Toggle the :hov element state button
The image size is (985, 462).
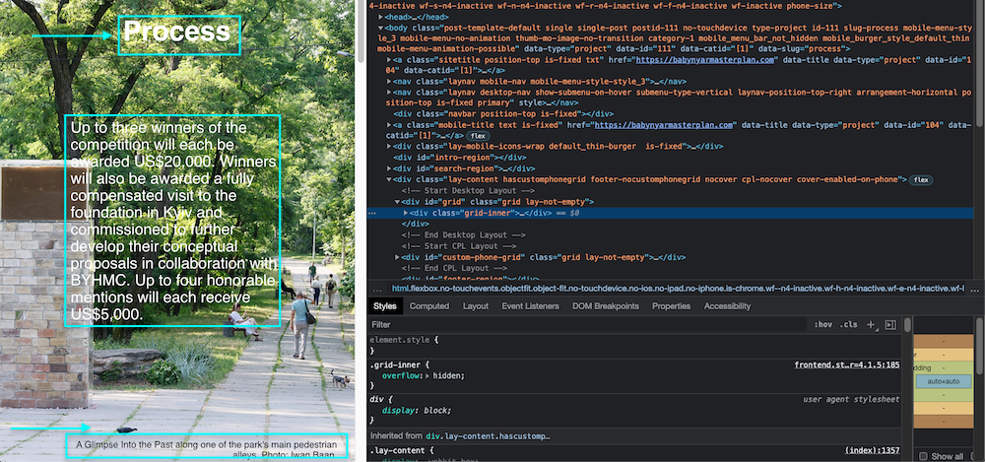822,324
